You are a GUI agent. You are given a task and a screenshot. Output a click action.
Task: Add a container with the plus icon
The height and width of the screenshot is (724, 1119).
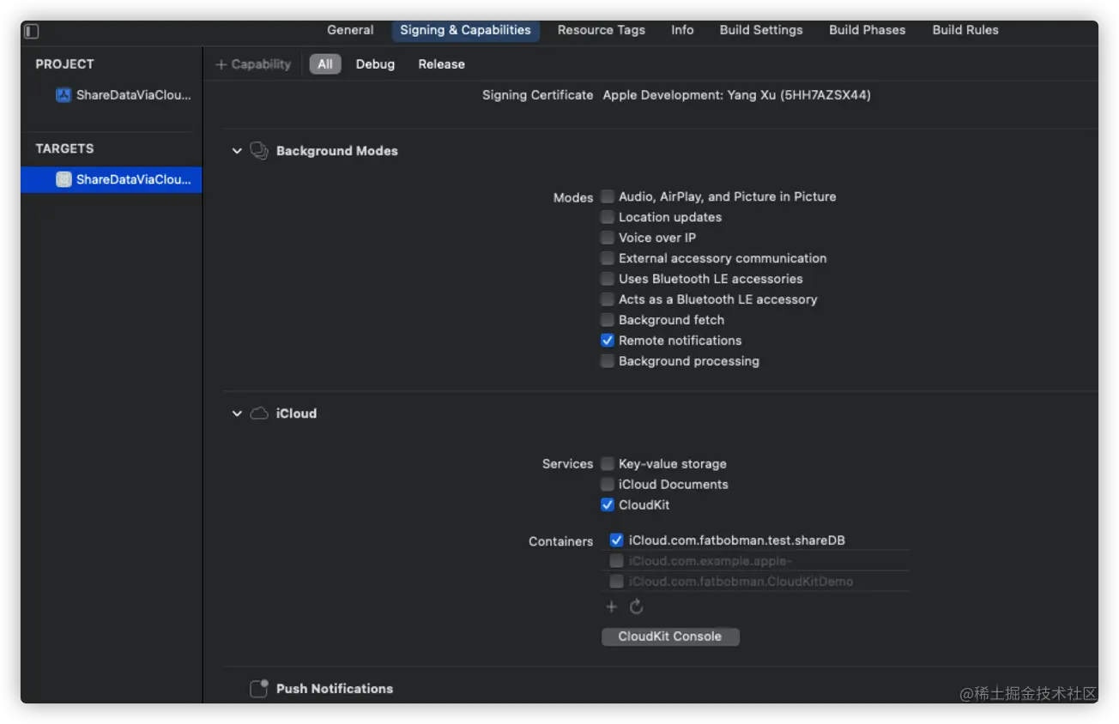point(611,606)
